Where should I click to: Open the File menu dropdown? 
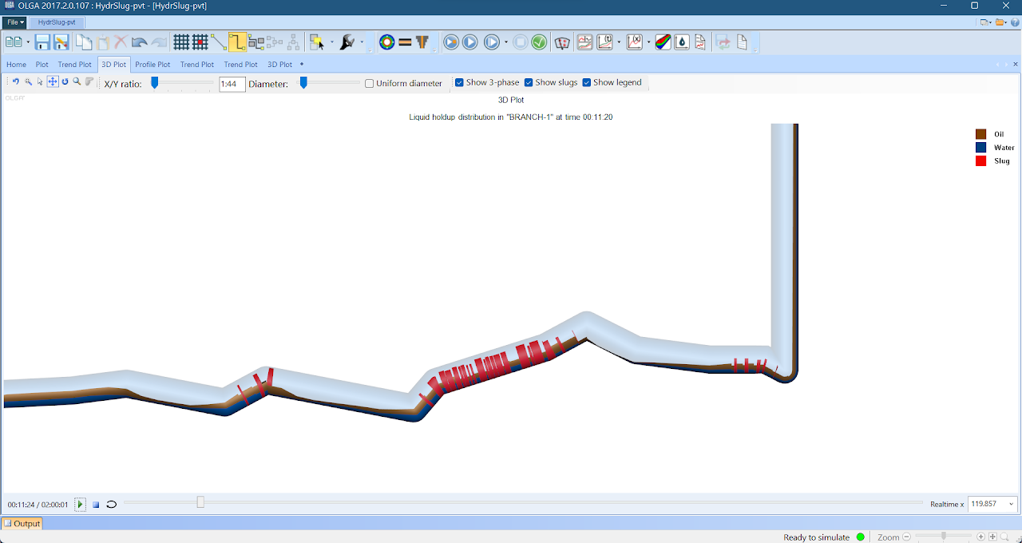click(15, 22)
